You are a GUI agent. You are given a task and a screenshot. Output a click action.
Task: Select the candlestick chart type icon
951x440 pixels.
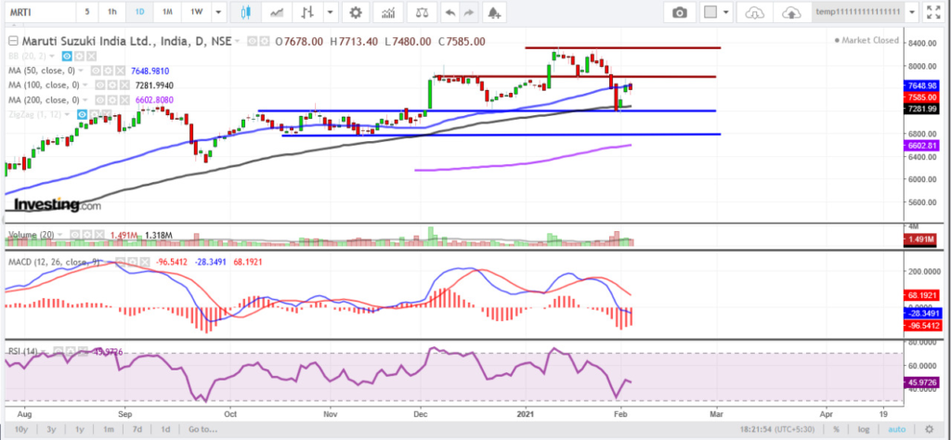pyautogui.click(x=245, y=12)
